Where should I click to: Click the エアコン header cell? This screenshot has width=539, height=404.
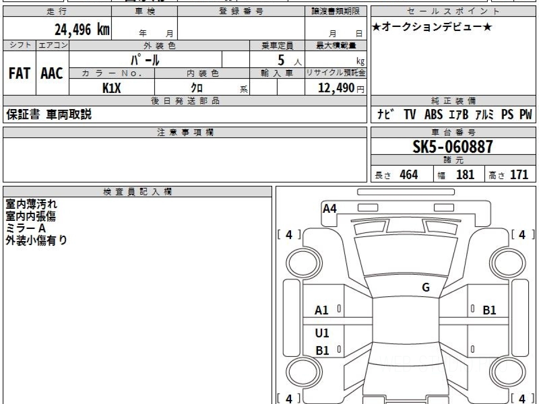[x=53, y=46]
